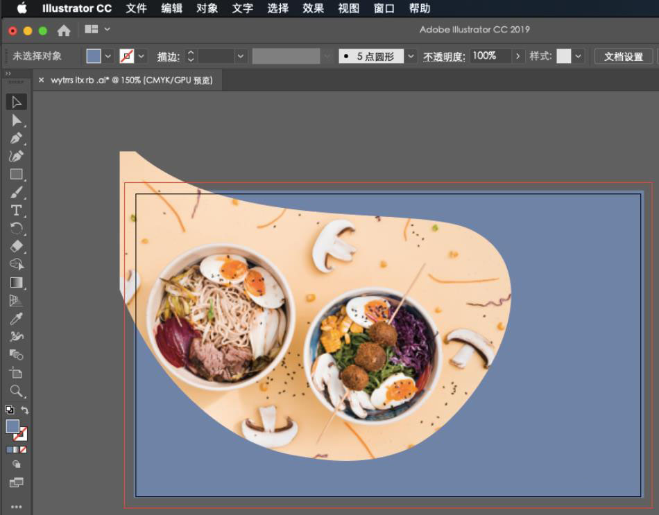
Task: Select the Blend tool
Action: pos(17,354)
